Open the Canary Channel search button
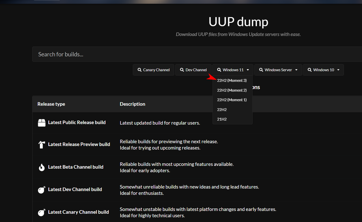Image resolution: width=362 pixels, height=222 pixels. click(x=154, y=70)
